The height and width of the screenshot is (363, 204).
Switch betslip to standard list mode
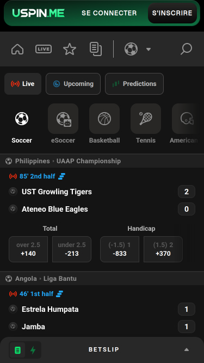pos(17,350)
